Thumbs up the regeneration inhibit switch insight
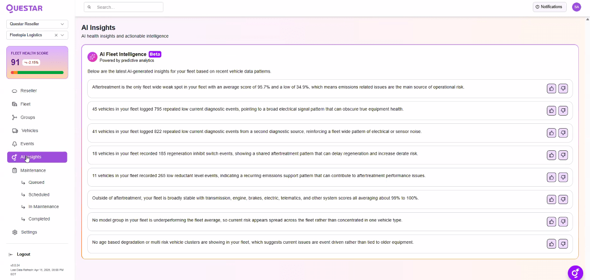 551,155
